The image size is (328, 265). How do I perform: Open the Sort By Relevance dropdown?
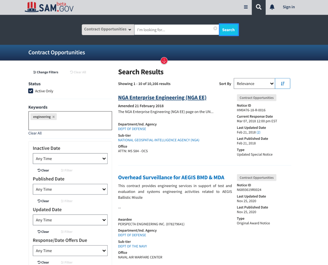tap(255, 84)
